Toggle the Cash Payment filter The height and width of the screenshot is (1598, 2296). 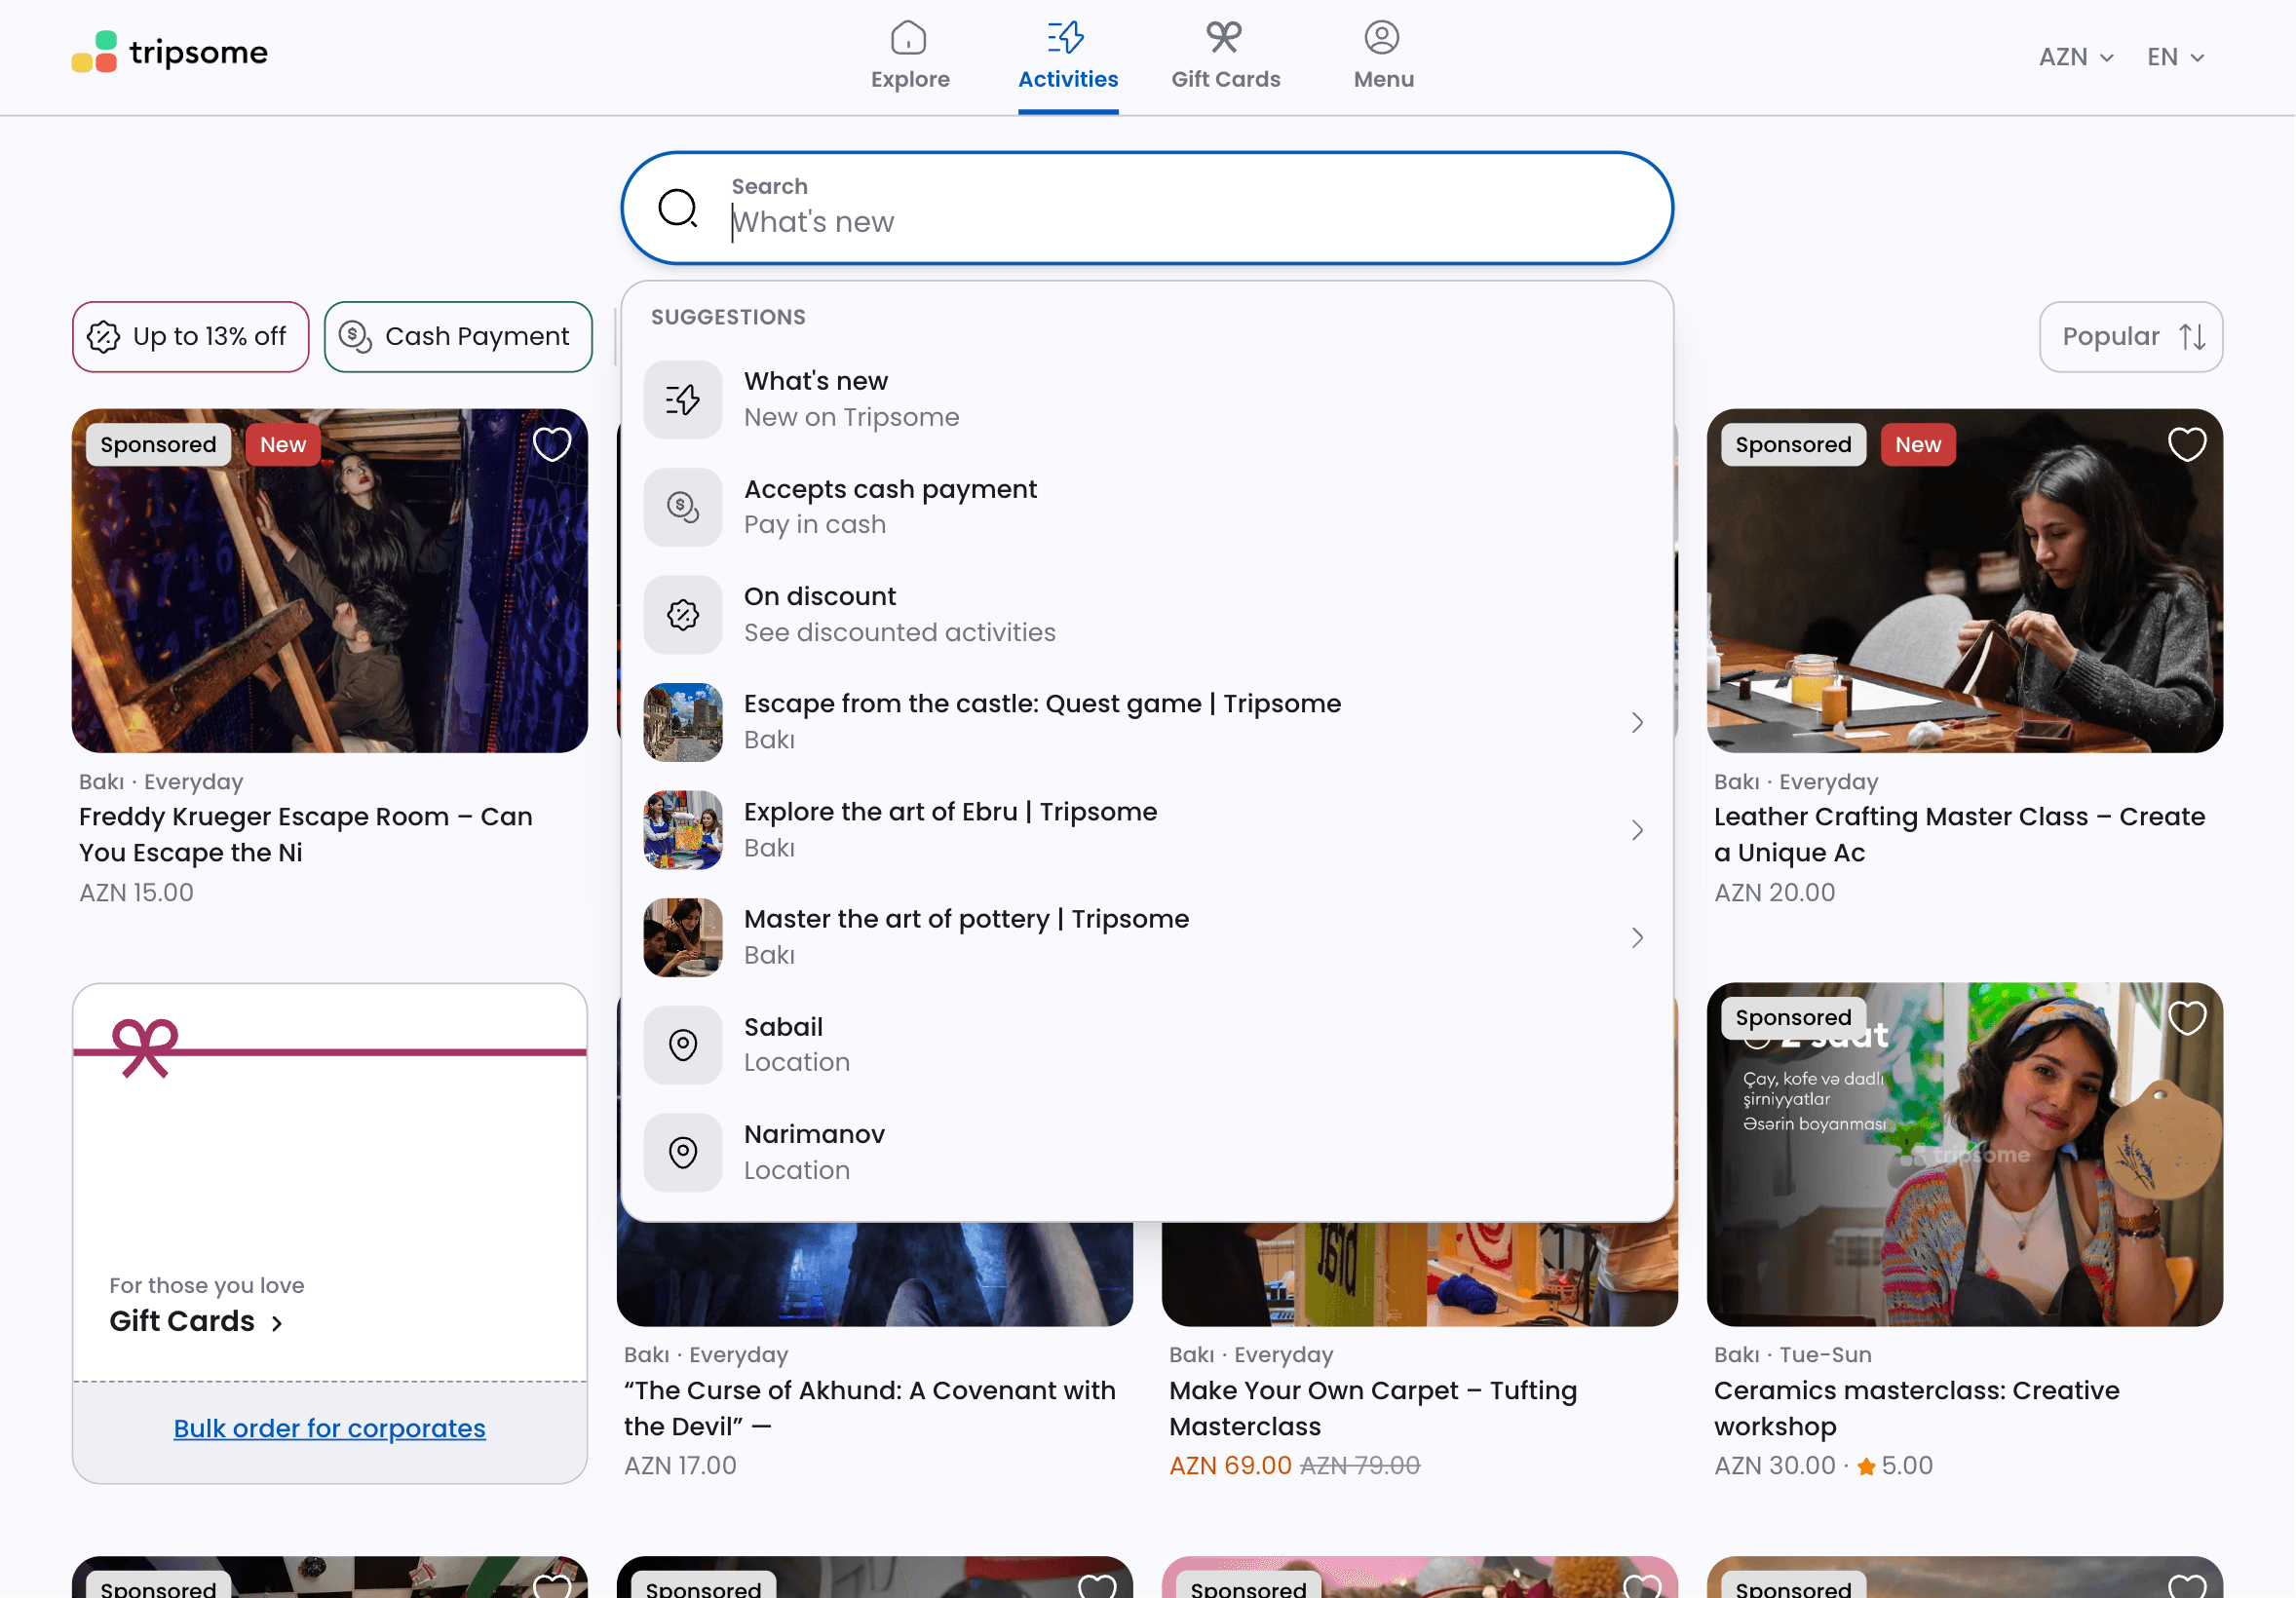(x=458, y=337)
